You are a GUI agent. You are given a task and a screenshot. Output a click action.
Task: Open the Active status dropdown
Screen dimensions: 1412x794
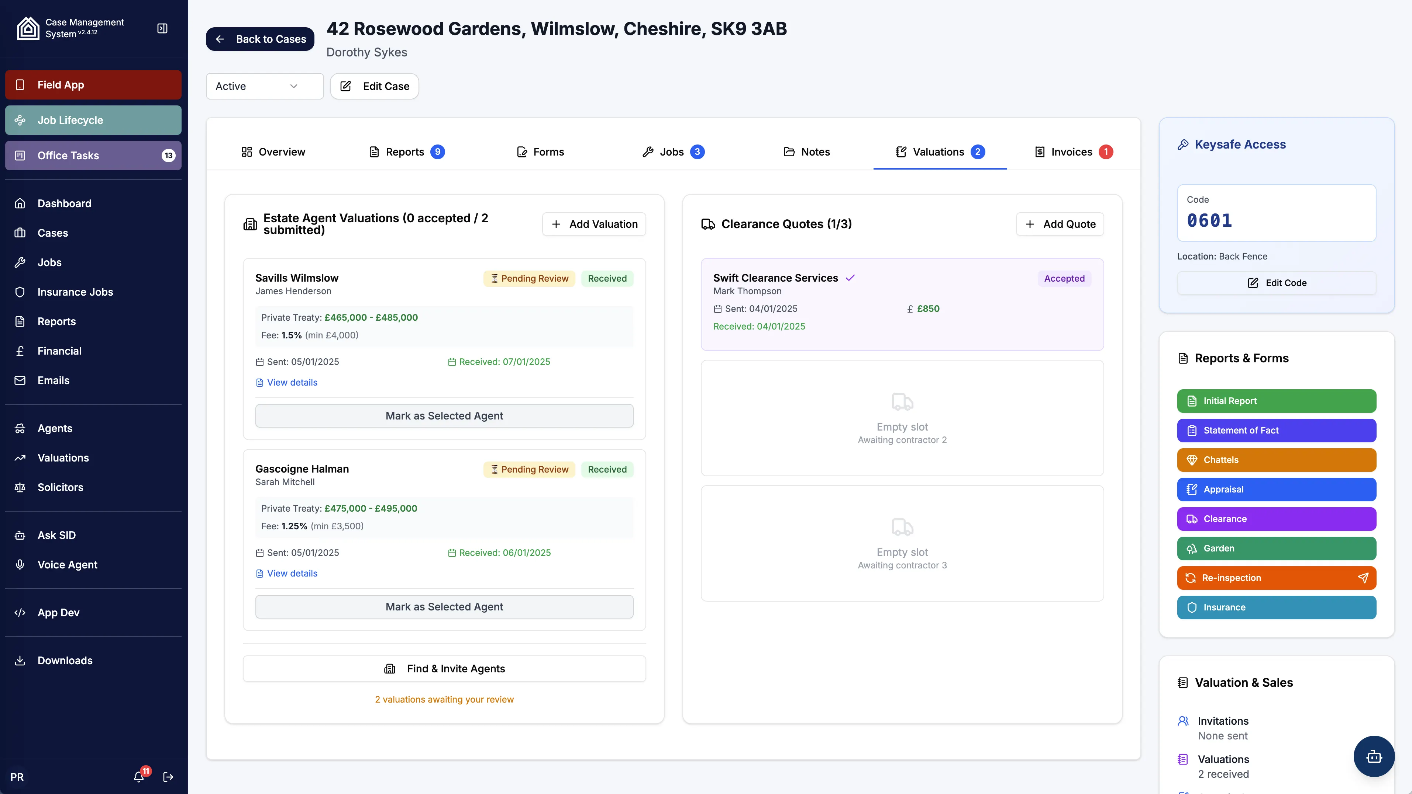point(265,86)
